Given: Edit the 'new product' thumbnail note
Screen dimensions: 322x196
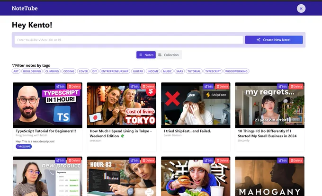Looking at the screenshot, I should coord(61,160).
